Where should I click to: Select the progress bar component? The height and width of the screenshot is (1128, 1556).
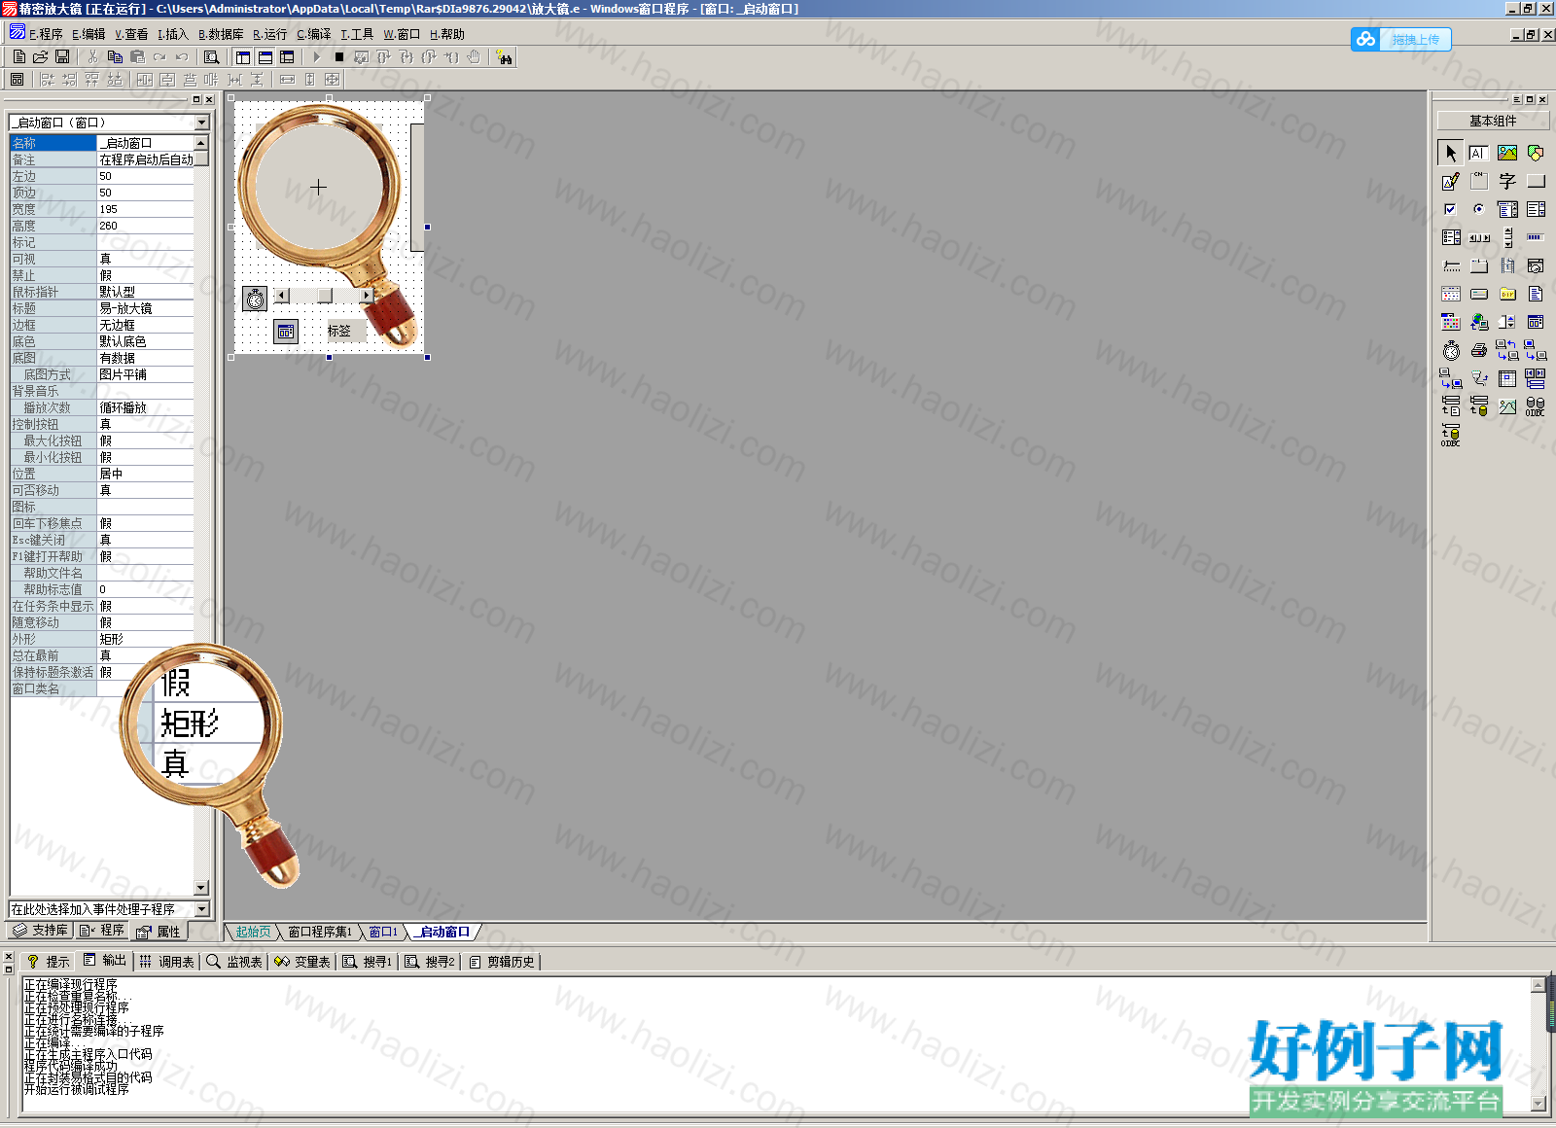coord(1536,237)
